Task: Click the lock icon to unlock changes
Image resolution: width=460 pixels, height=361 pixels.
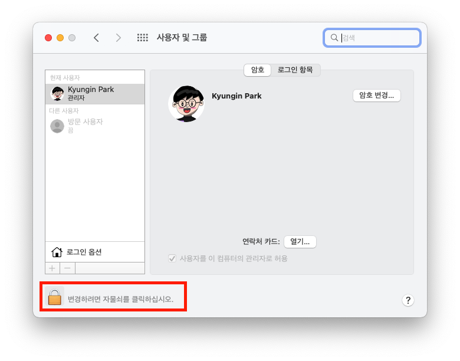Action: (x=55, y=297)
